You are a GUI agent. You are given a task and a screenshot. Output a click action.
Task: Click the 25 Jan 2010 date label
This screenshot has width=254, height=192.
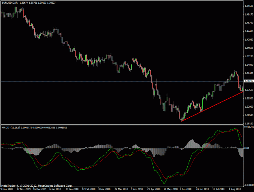(x=72, y=189)
